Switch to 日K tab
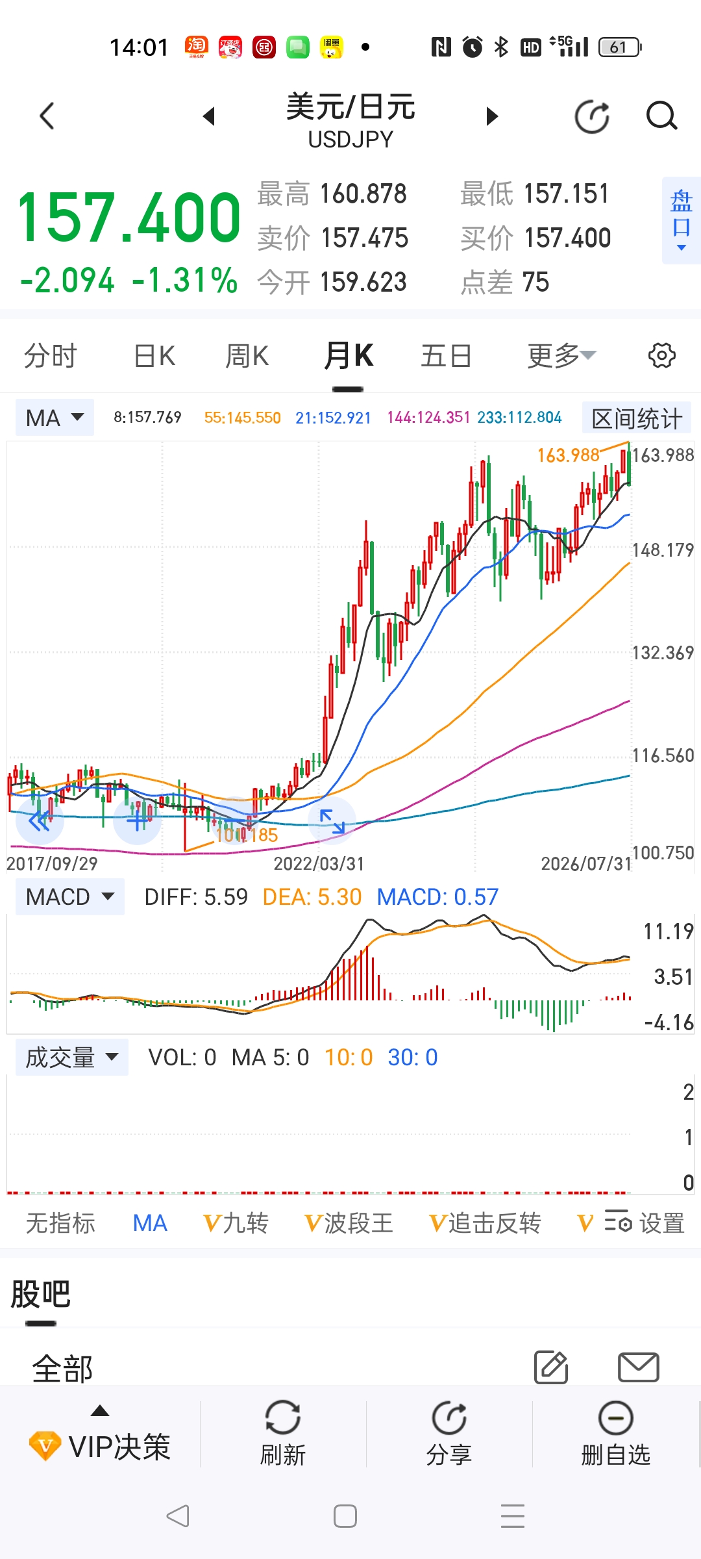The width and height of the screenshot is (701, 1559). click(x=154, y=356)
